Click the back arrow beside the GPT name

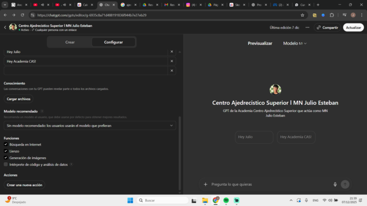pos(5,27)
